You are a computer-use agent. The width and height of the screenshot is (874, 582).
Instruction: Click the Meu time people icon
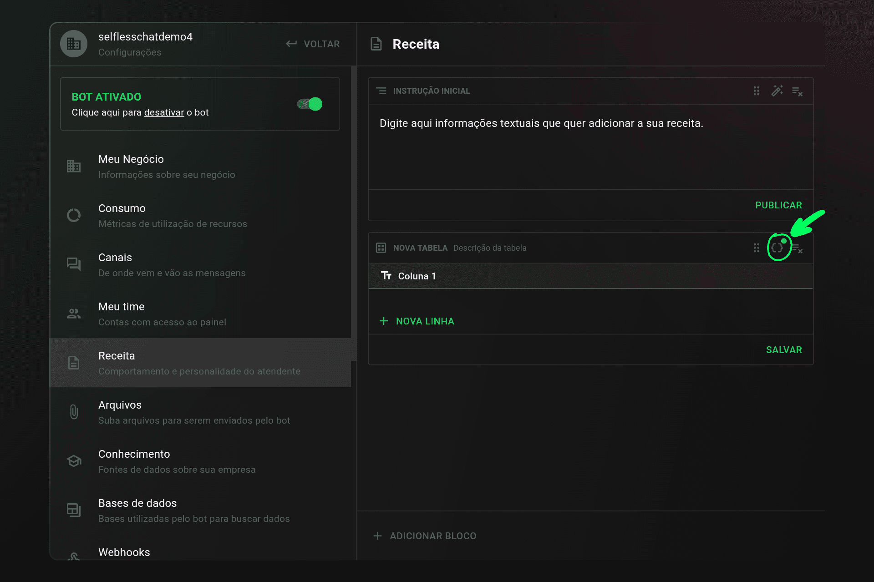click(x=74, y=314)
